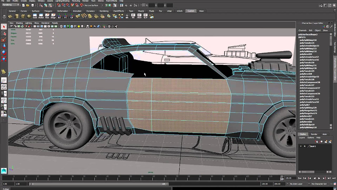Select the arrow Select tool in toolbox
Screen dimensions: 337x190
point(4,27)
